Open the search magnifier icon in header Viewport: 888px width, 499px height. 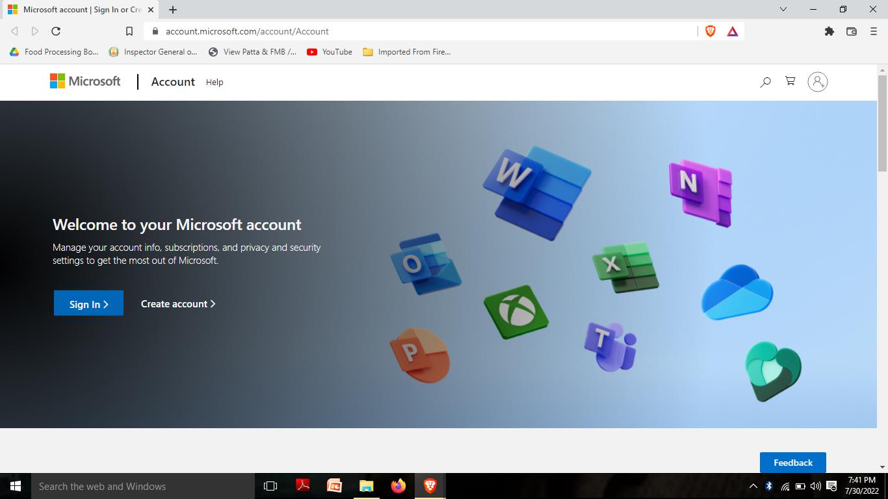[x=765, y=82]
